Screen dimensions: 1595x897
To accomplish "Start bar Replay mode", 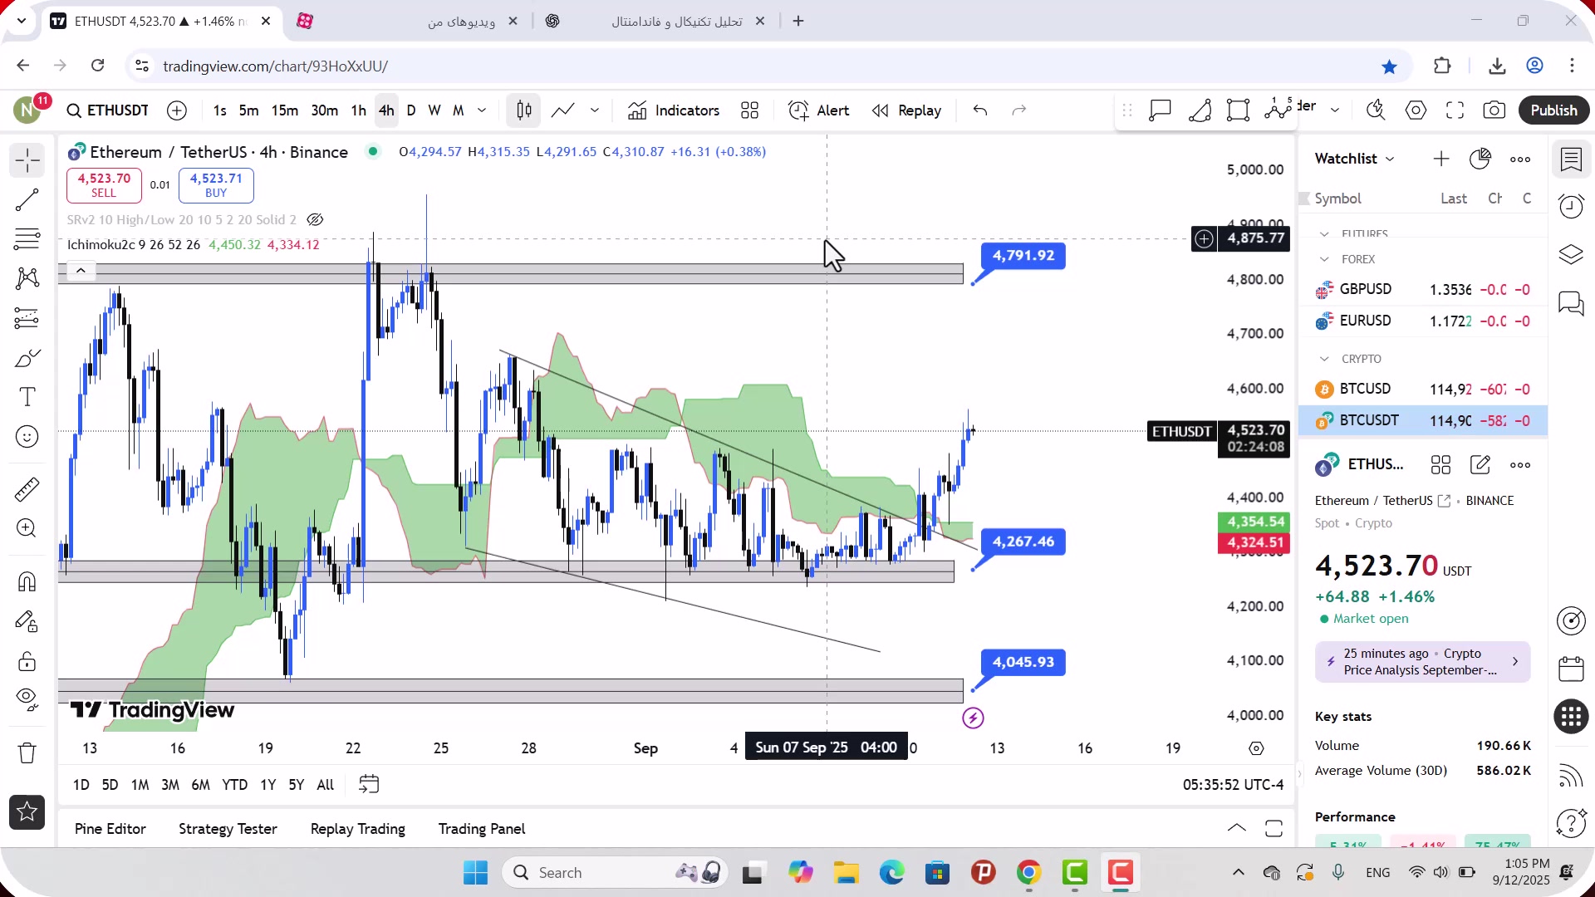I will point(907,110).
